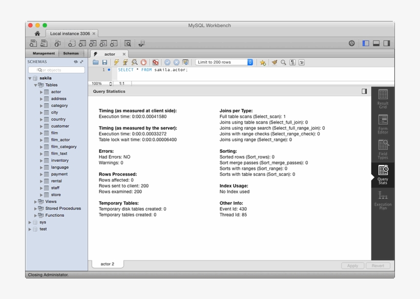Expand actor table node
The image size is (420, 299).
click(x=41, y=92)
